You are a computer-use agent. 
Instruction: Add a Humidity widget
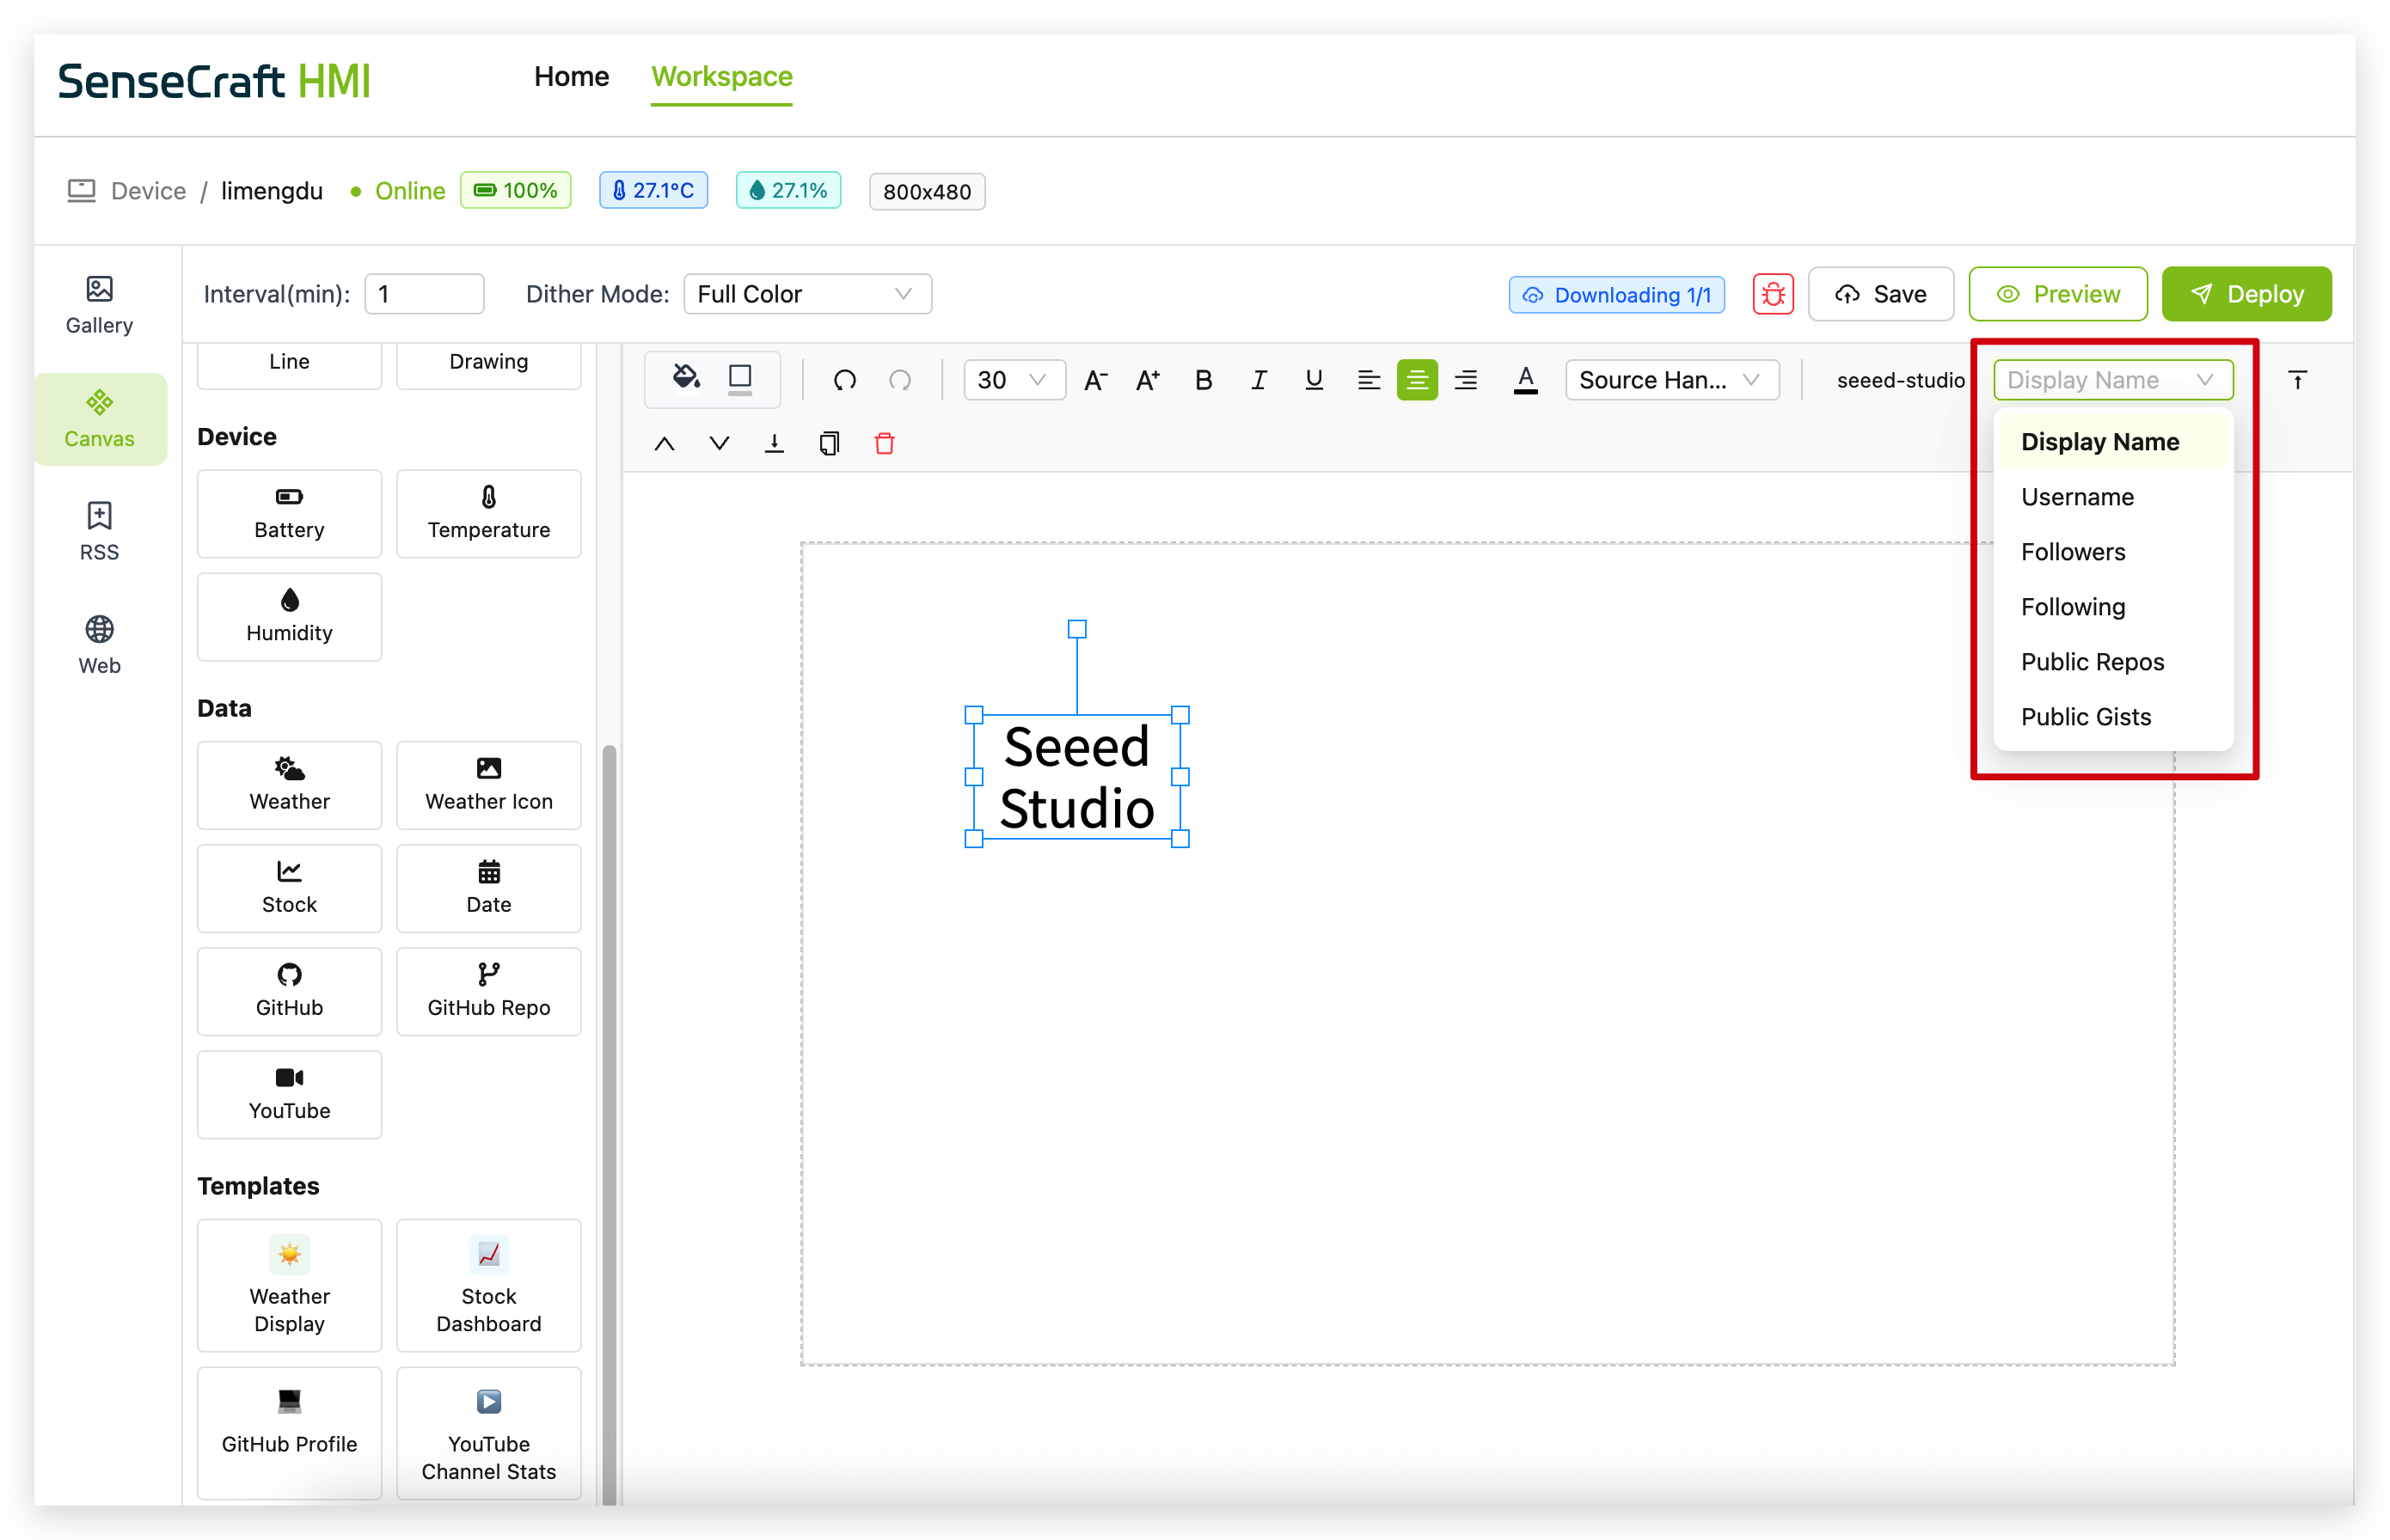(x=289, y=617)
